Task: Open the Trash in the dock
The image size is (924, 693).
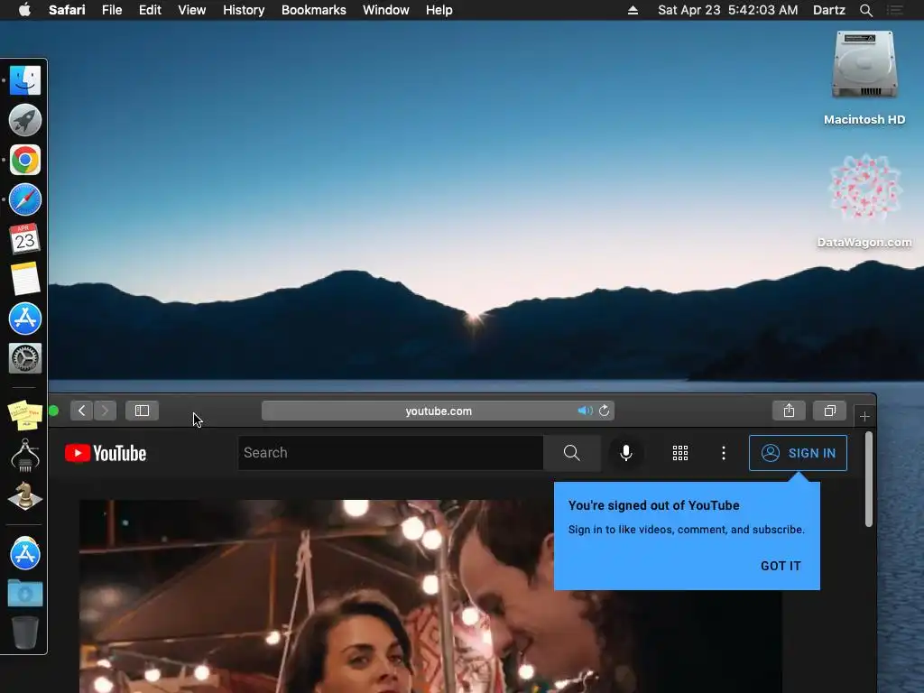Action: 24,633
